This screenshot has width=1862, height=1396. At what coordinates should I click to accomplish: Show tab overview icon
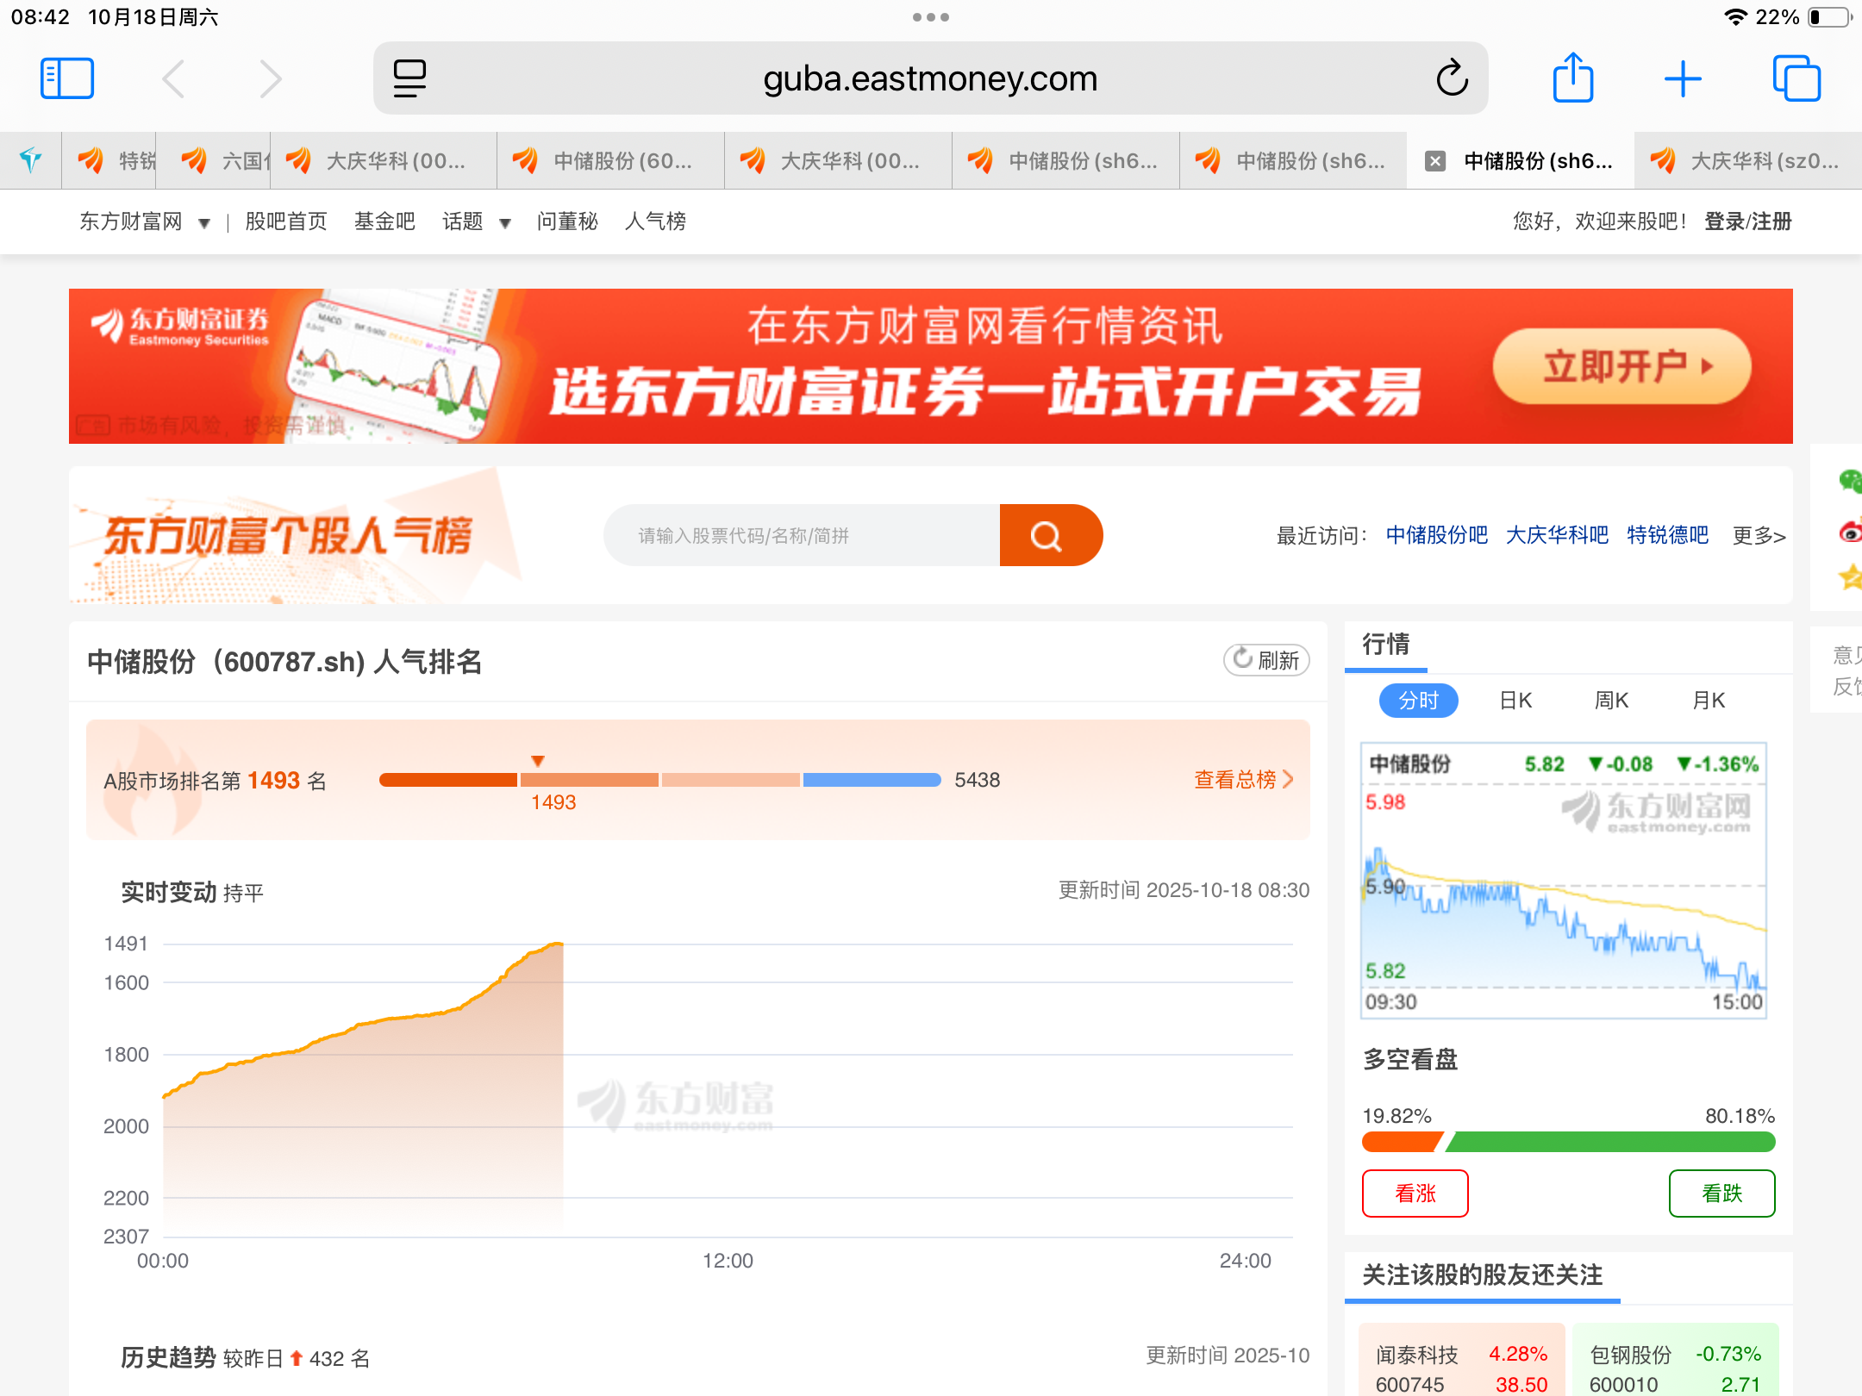(1796, 78)
